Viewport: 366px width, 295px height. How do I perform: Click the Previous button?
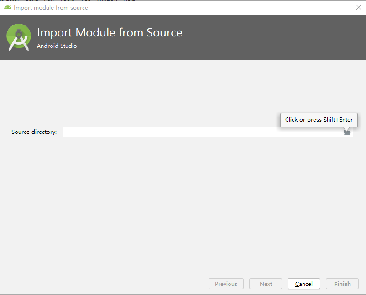(x=226, y=284)
